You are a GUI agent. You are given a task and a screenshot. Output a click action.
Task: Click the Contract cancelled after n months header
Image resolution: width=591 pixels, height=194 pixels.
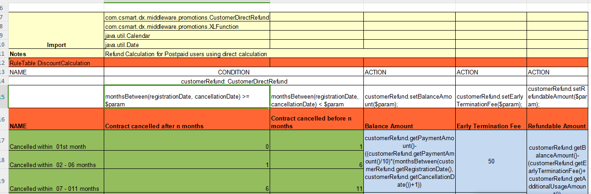click(187, 126)
